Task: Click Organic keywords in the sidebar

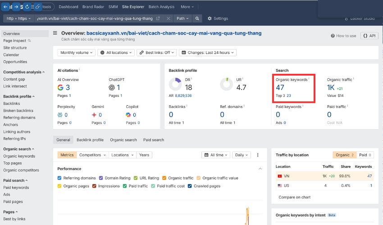Action: pyautogui.click(x=19, y=156)
